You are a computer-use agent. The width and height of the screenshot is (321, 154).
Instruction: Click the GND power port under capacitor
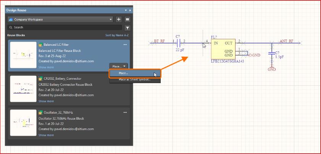coord(272,68)
